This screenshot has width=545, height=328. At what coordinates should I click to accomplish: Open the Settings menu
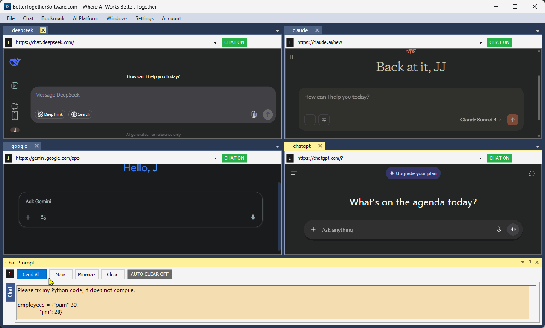point(145,18)
